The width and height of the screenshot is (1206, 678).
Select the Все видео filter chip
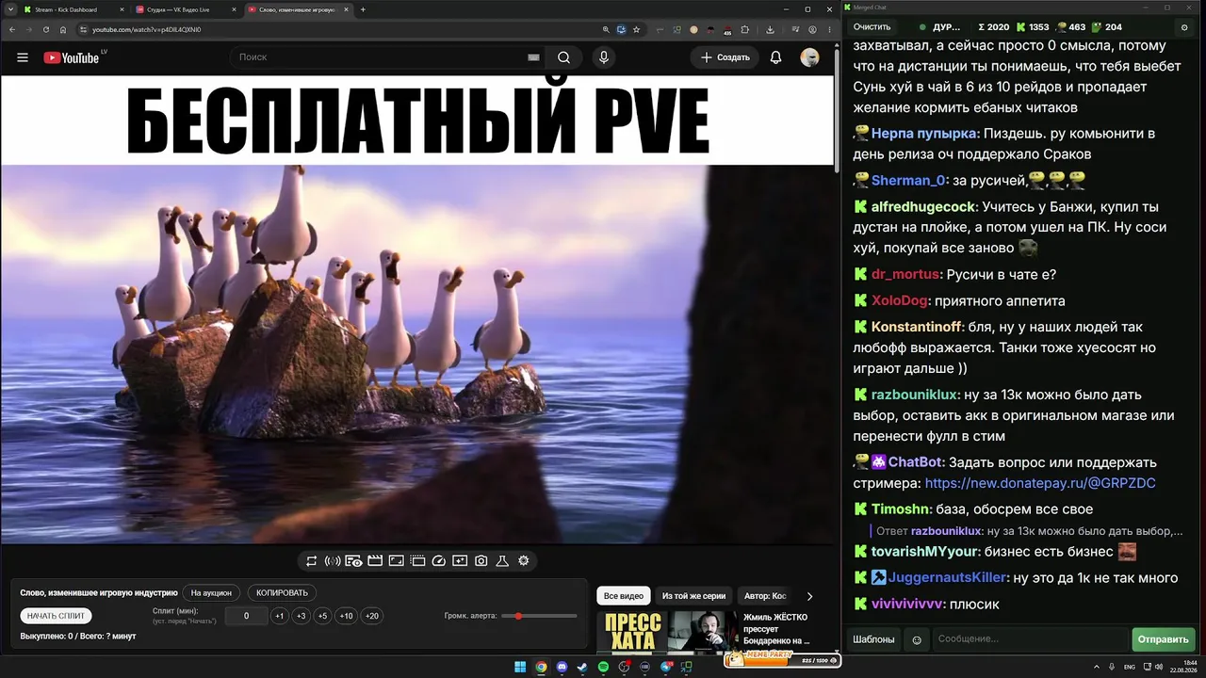624,596
